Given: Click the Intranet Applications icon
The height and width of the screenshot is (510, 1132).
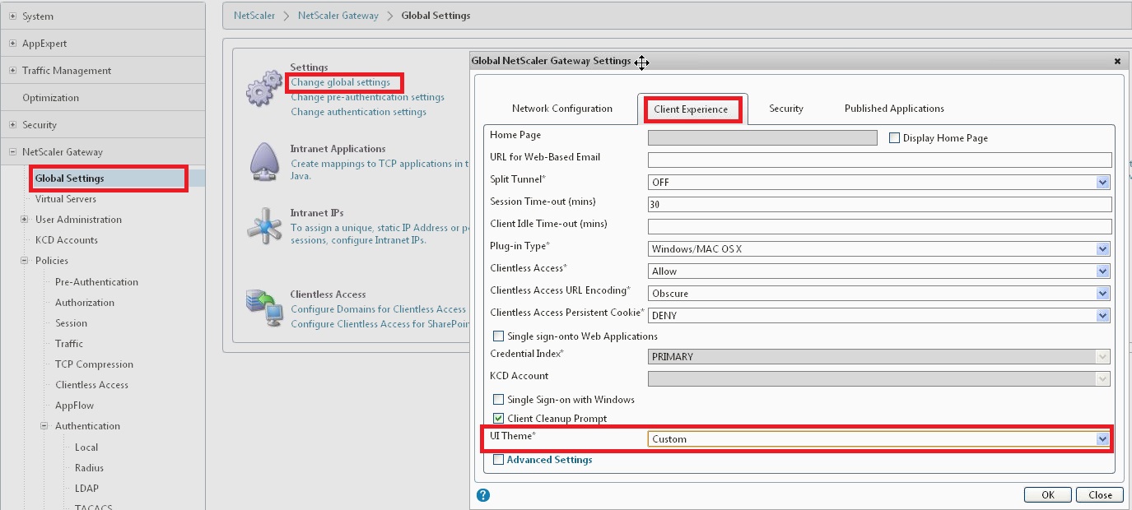Looking at the screenshot, I should pyautogui.click(x=263, y=161).
